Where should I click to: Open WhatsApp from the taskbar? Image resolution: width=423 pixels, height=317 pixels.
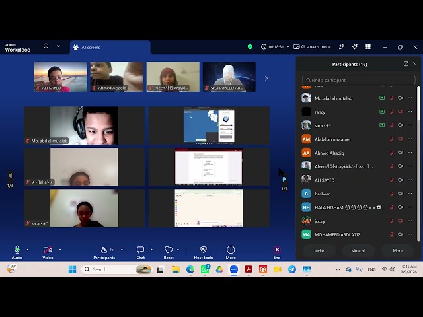205,269
